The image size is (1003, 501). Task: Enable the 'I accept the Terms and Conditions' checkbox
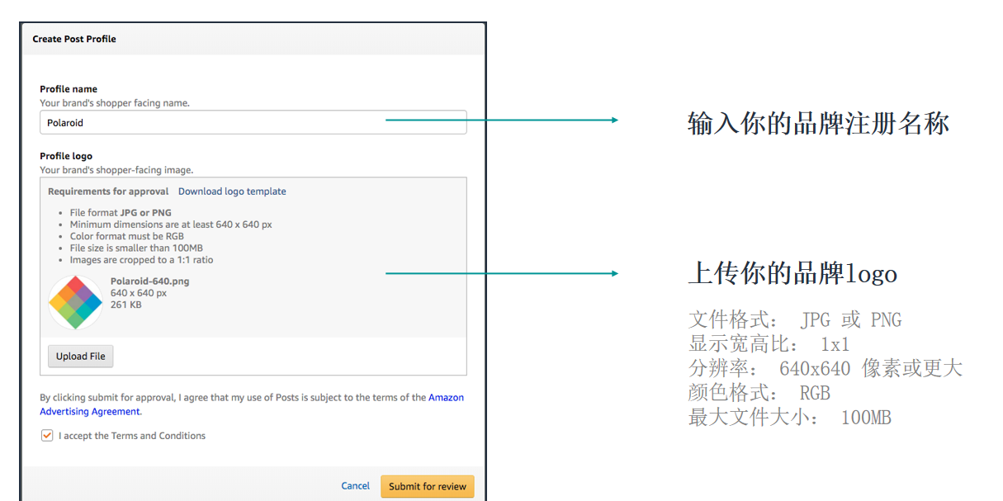coord(46,435)
